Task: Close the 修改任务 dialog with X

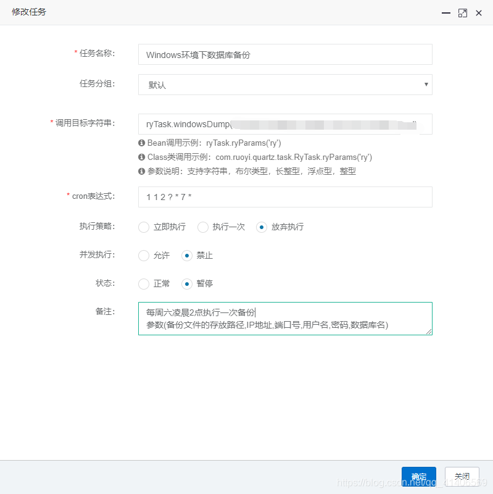Action: coord(479,13)
